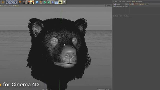This screenshot has width=160, height=90.
Task: Open Attribute Manager User Data menu
Action: coord(126,16)
